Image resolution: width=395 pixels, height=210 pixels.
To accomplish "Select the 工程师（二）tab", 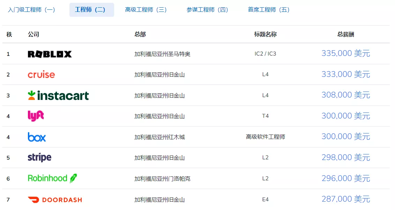I will [x=92, y=10].
